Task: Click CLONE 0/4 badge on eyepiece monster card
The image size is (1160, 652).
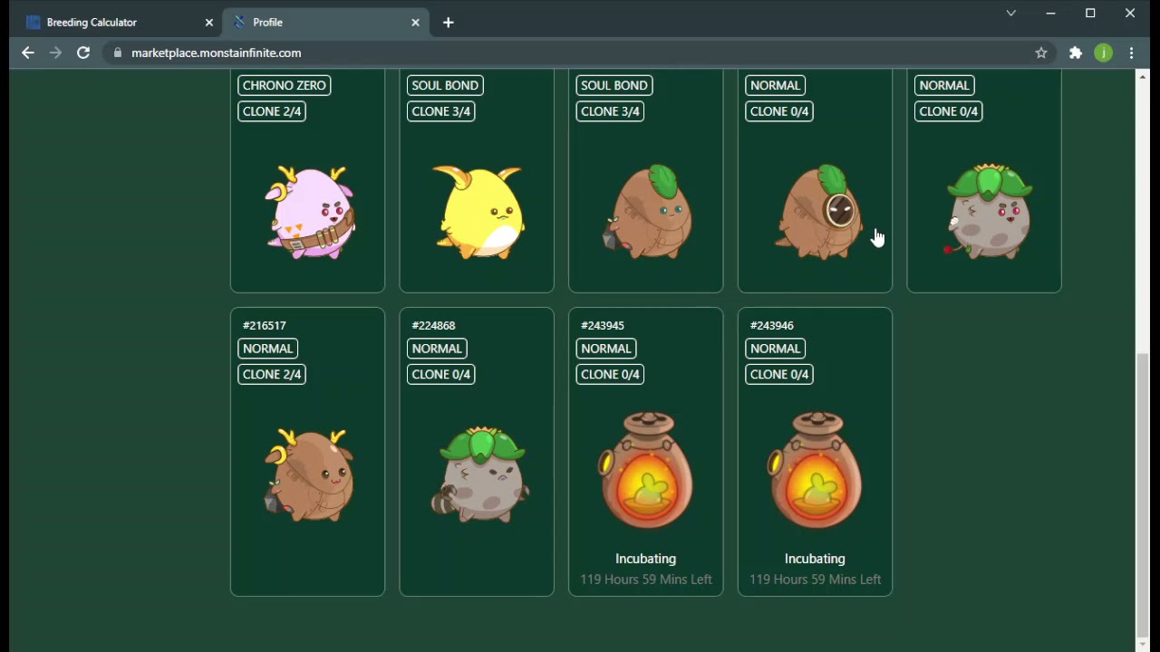Action: [x=780, y=111]
